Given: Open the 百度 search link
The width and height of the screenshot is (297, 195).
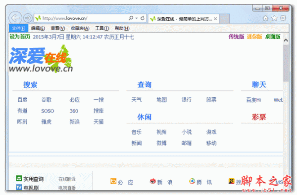Looking at the screenshot, I should 22,100.
